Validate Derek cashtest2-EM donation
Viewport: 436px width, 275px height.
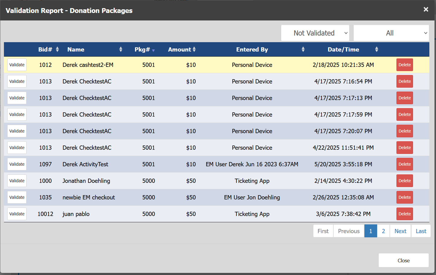pos(17,65)
